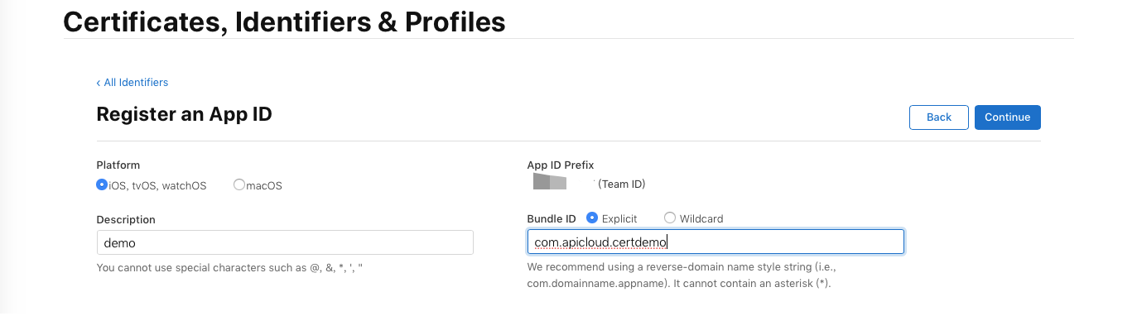Click the (Team ID) text
1137x316 pixels.
[621, 184]
